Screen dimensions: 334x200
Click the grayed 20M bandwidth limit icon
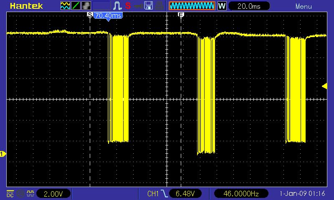(20, 194)
